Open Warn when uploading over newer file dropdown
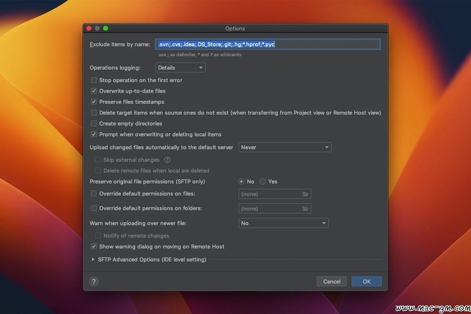471x314 pixels. [x=283, y=223]
